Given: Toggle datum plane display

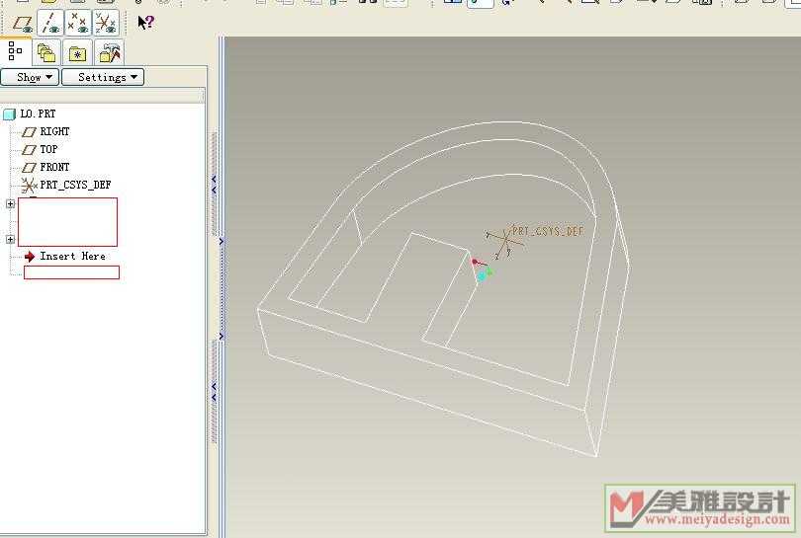Looking at the screenshot, I should (x=23, y=23).
